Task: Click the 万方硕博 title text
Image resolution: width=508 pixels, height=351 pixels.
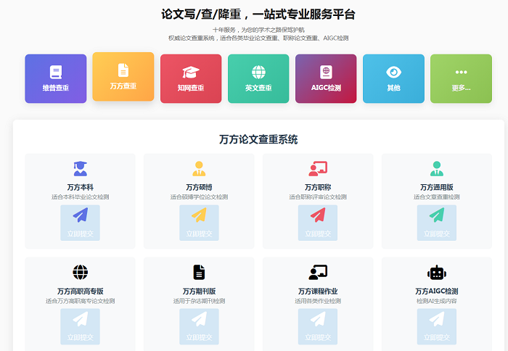Action: coord(200,188)
